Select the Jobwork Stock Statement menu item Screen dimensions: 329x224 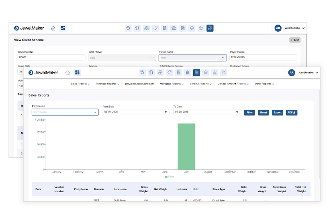click(139, 84)
